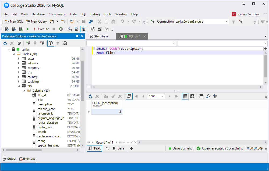The height and width of the screenshot is (171, 269).
Task: Swap Text and Data views
Action: click(x=107, y=148)
